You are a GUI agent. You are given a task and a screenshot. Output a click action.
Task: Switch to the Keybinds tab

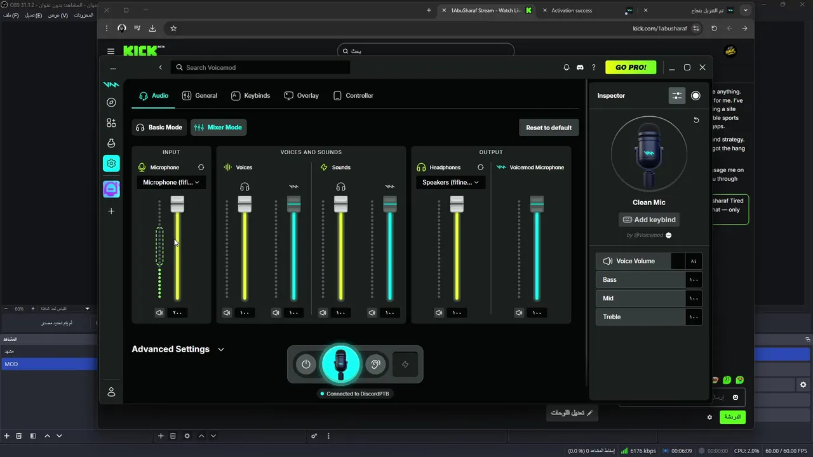point(250,96)
